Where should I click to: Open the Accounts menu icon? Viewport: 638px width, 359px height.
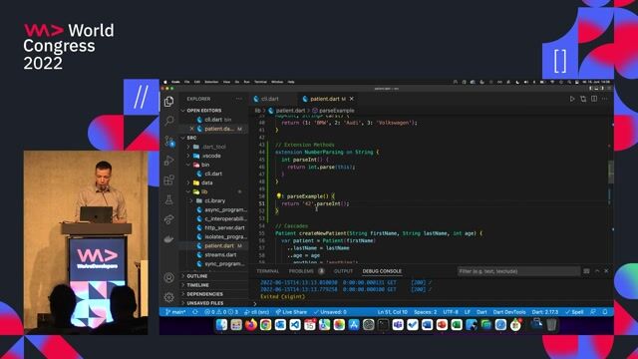[168, 277]
